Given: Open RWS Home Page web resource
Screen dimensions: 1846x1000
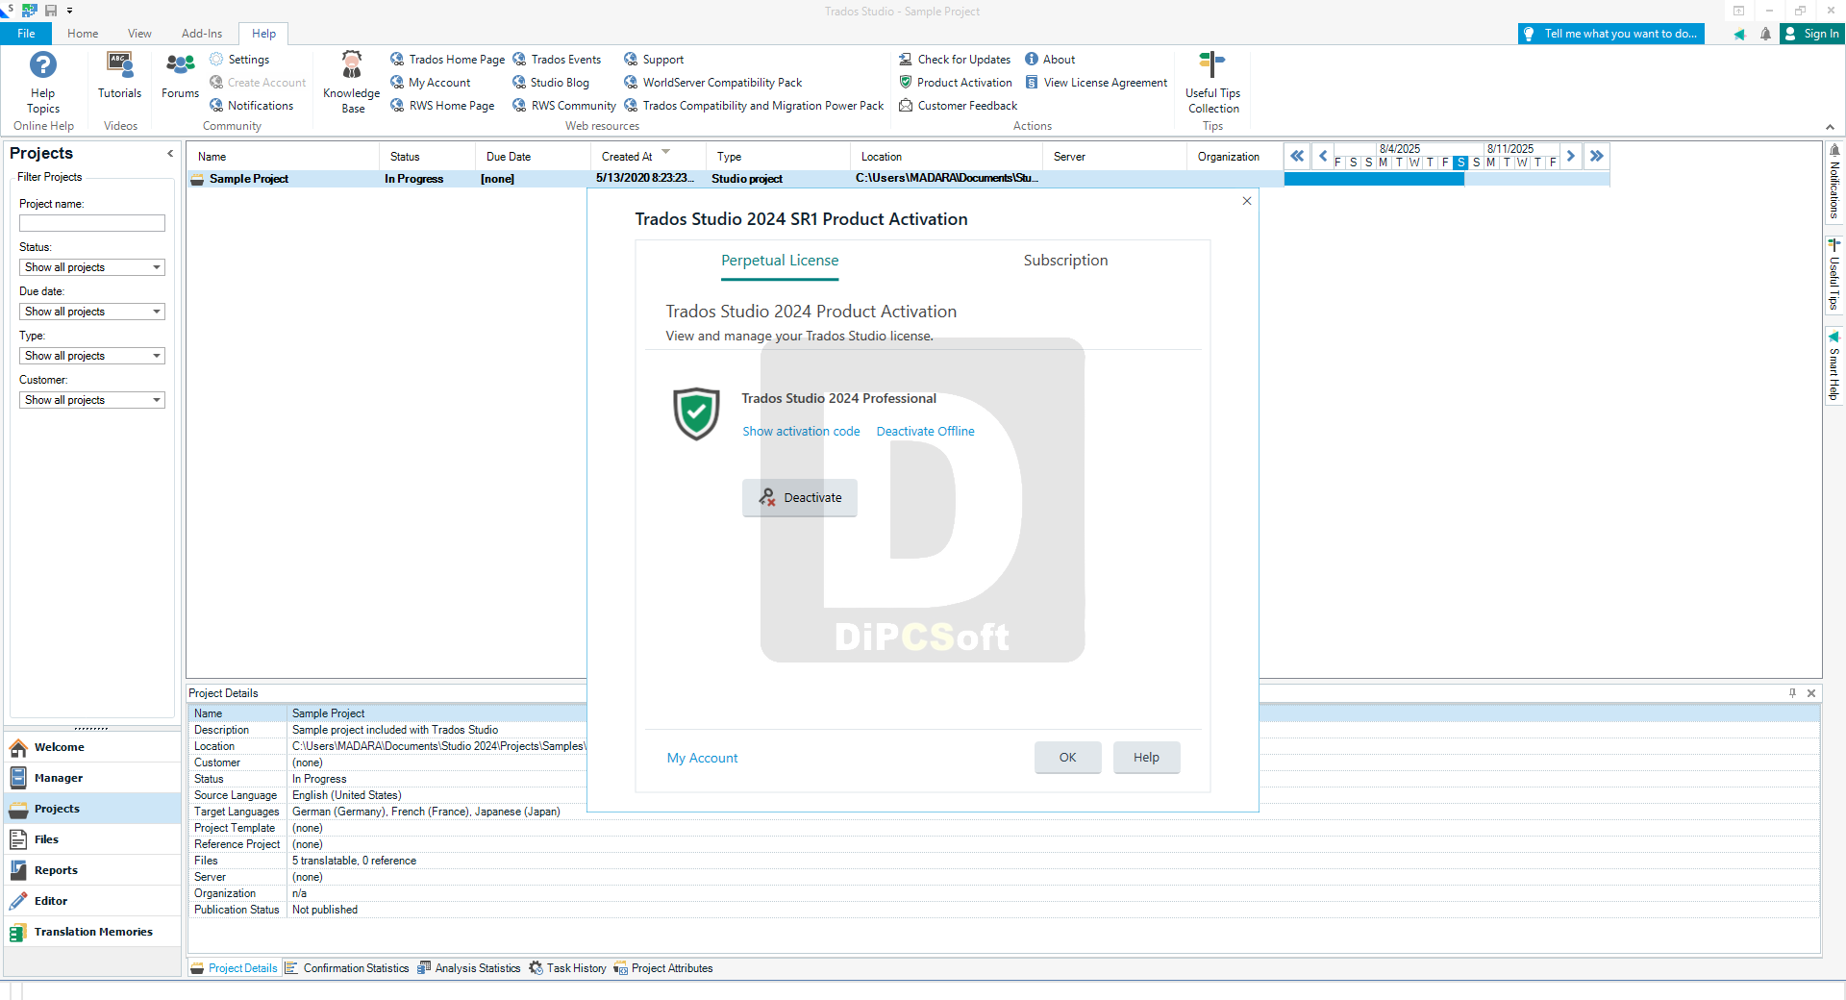Looking at the screenshot, I should click(442, 106).
